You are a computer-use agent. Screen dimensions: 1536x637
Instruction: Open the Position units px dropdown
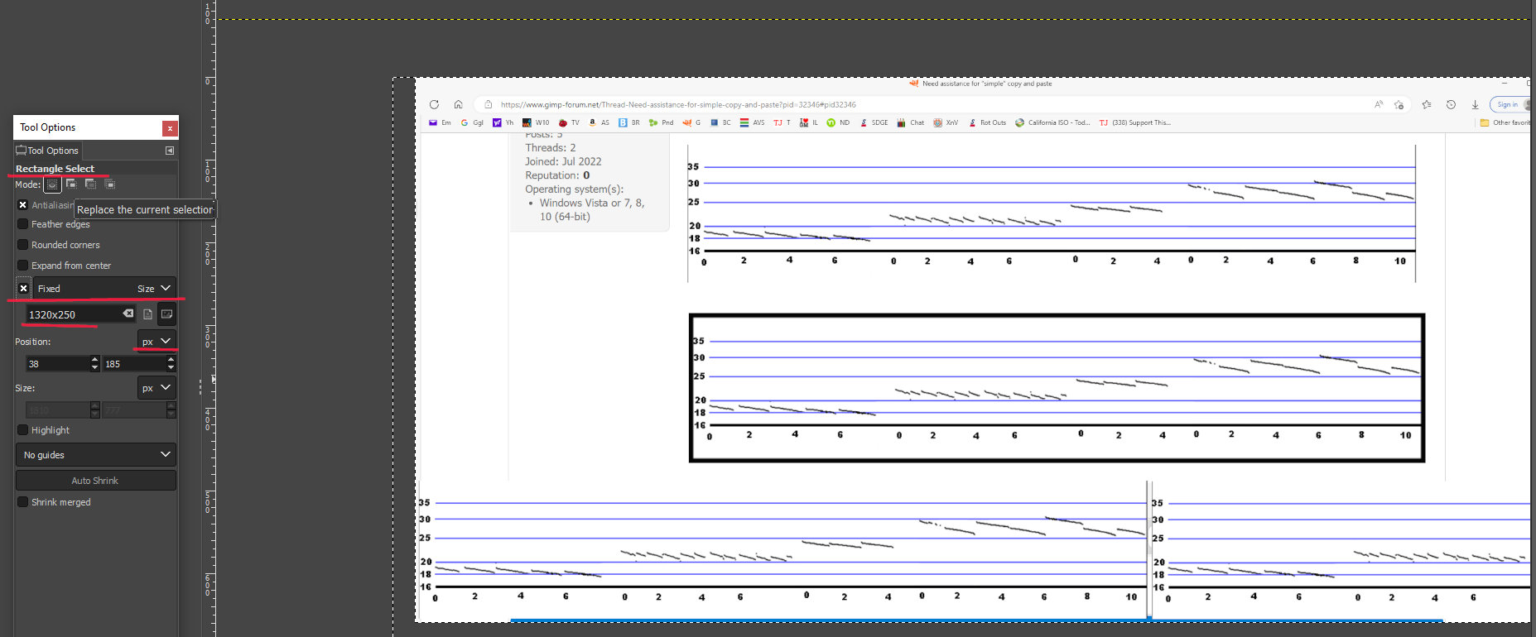156,341
